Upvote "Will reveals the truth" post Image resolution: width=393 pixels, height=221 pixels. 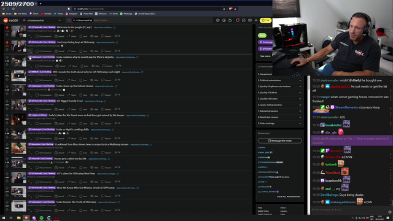pyautogui.click(x=7, y=72)
